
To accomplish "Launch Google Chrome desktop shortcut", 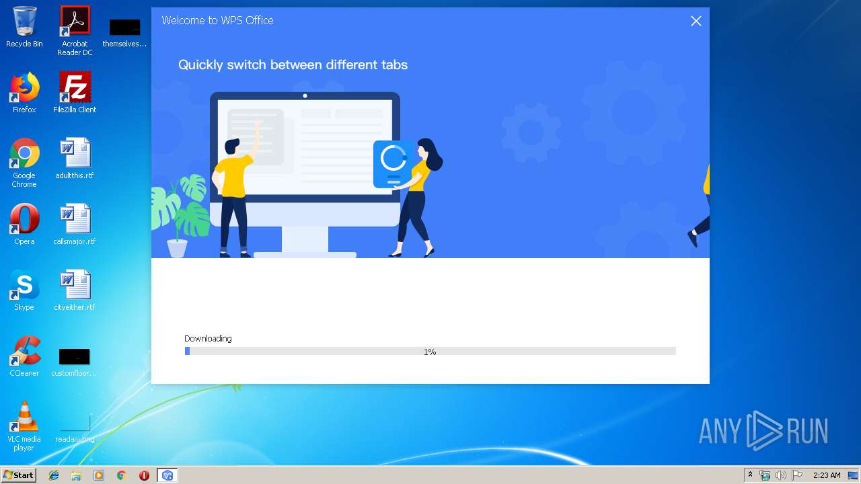I will 24,163.
